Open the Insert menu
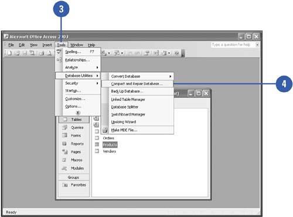293x217 pixels. [47, 45]
